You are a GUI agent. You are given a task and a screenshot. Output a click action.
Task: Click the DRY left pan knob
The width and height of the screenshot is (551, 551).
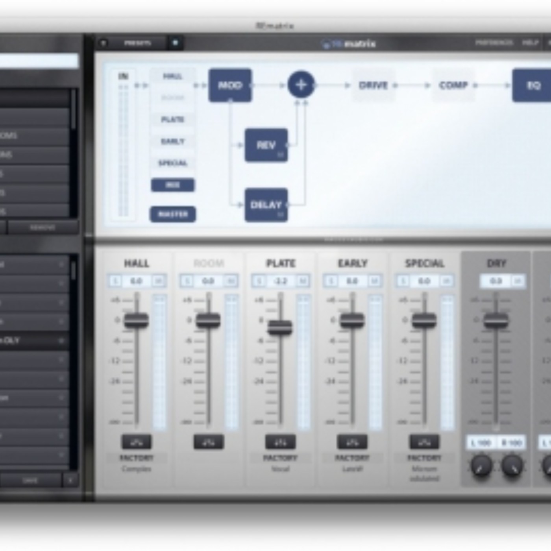[481, 466]
